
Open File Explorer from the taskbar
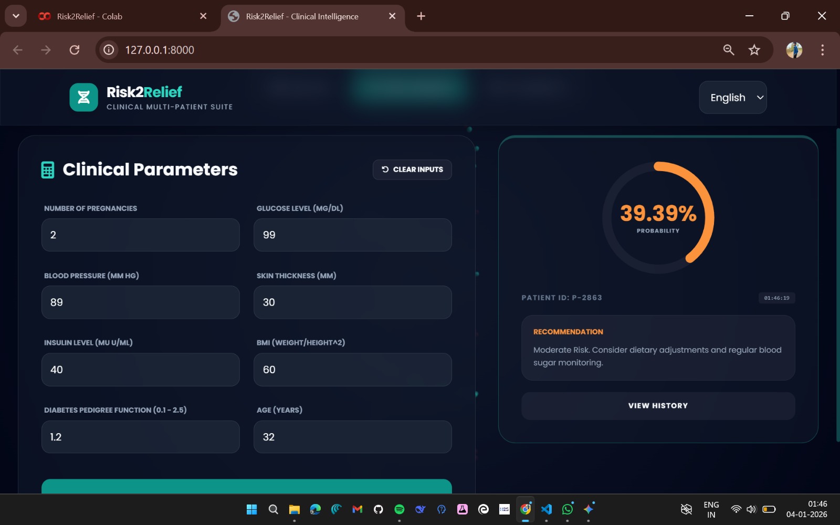(294, 509)
